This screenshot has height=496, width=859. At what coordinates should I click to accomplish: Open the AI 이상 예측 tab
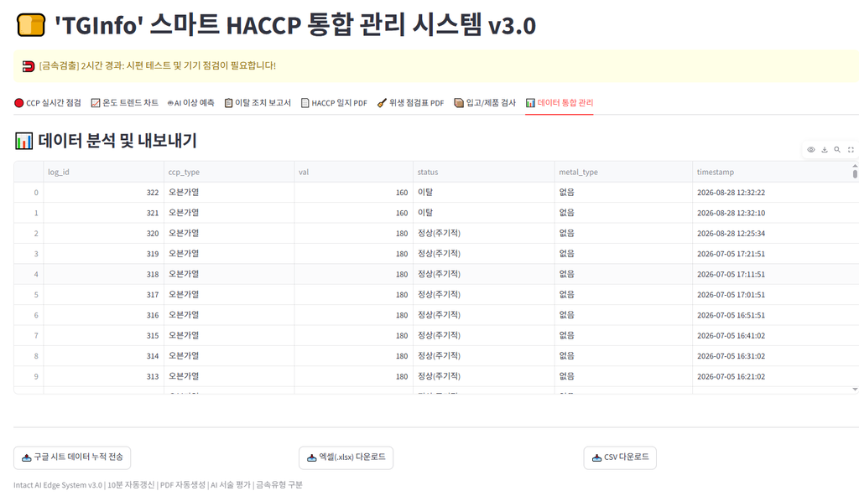190,103
